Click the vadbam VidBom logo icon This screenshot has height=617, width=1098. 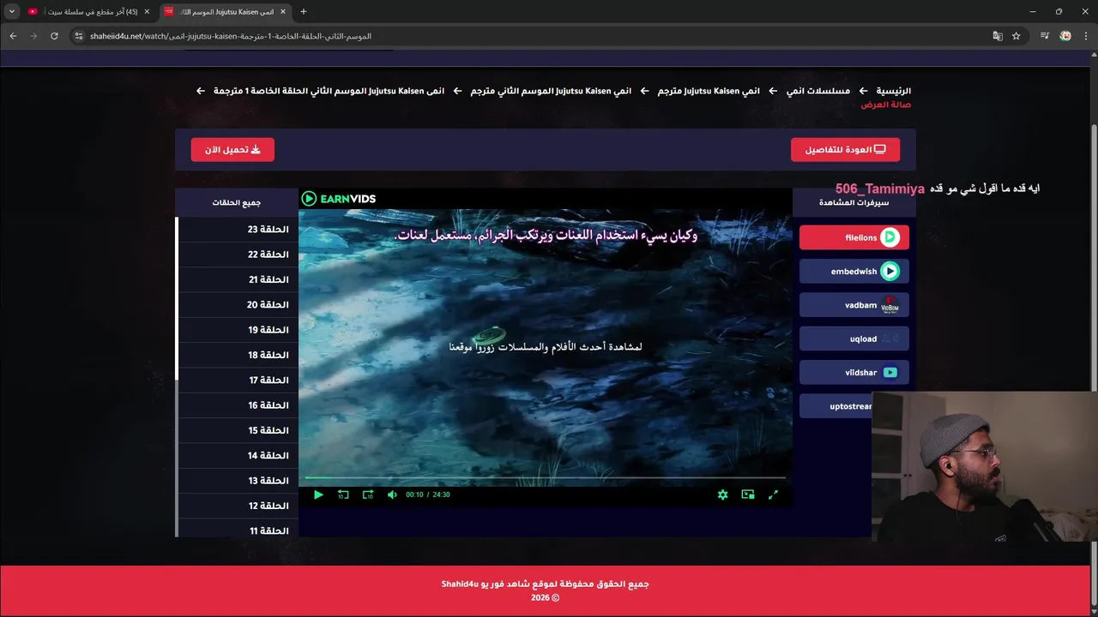click(890, 305)
